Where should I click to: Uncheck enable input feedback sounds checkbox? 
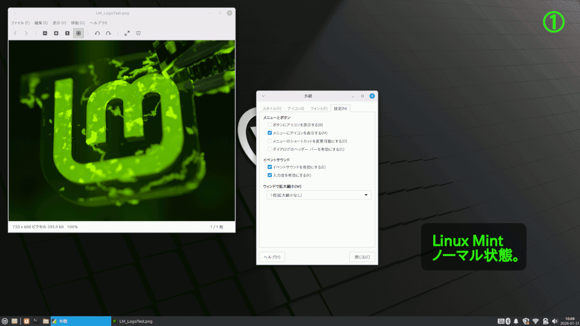[269, 175]
